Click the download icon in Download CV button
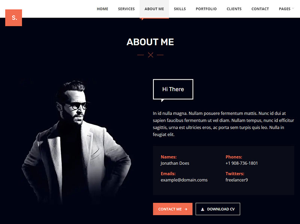The width and height of the screenshot is (300, 224). click(x=202, y=209)
